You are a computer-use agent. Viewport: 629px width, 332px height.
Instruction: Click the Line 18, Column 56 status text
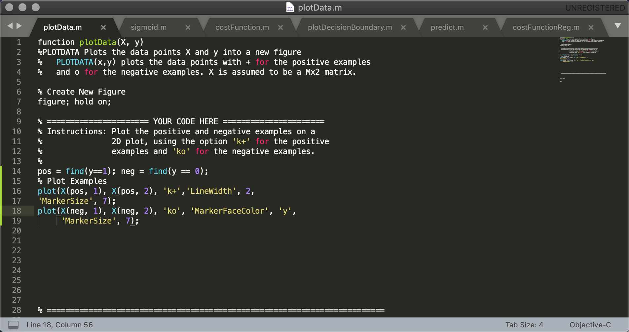60,325
